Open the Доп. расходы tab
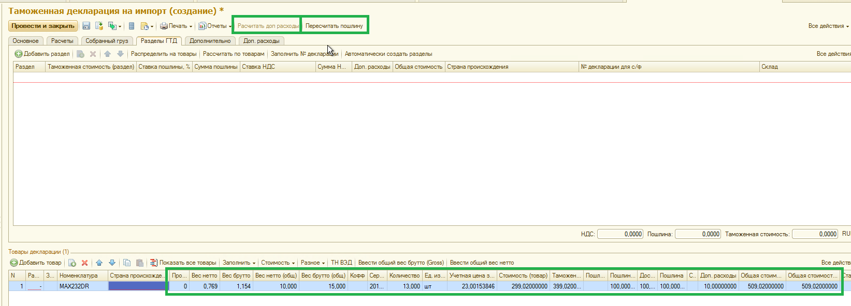 pyautogui.click(x=261, y=41)
